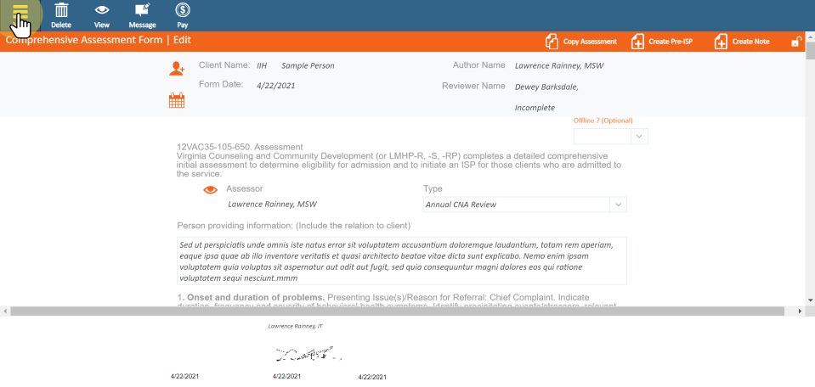Click the Delete trash icon
Image resolution: width=815 pixels, height=387 pixels.
(x=61, y=15)
